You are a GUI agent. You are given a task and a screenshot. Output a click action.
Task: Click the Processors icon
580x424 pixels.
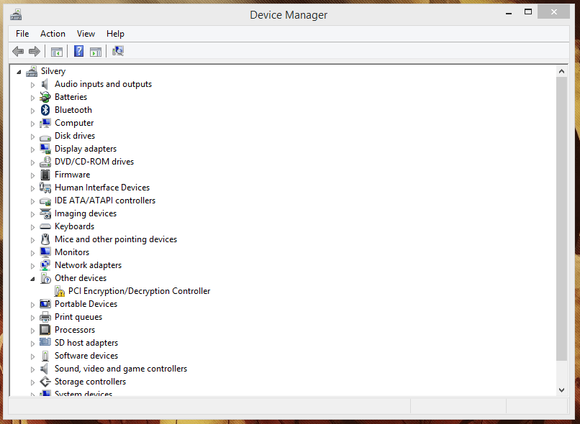pyautogui.click(x=45, y=329)
